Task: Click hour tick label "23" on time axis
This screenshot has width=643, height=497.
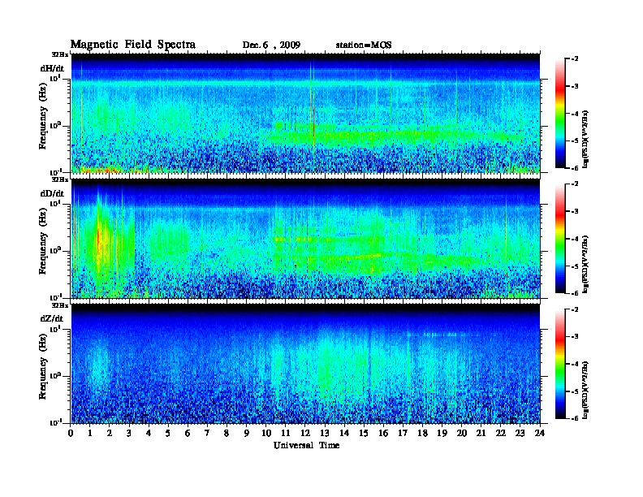Action: coord(520,433)
